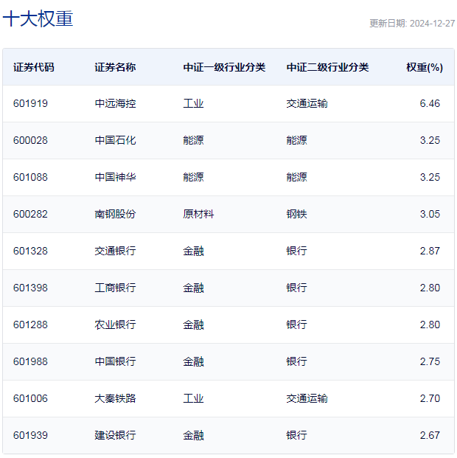The width and height of the screenshot is (457, 458).
Task: Click weight value 2.87
Action: click(x=430, y=251)
